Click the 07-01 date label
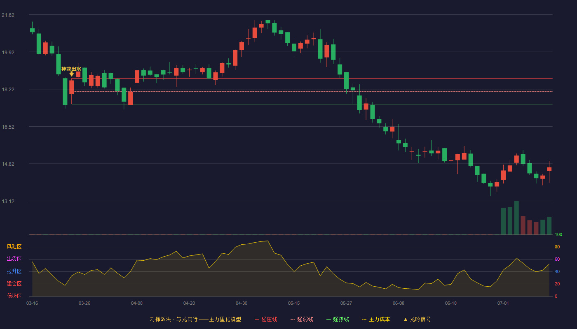 (x=503, y=303)
